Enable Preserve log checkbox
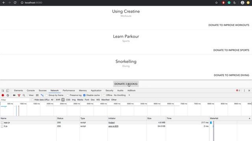 pos(68,95)
